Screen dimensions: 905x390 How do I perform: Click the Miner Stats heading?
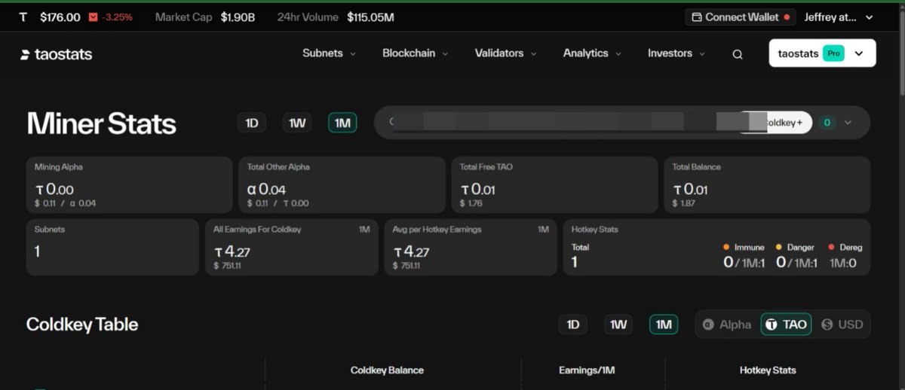[x=102, y=123]
